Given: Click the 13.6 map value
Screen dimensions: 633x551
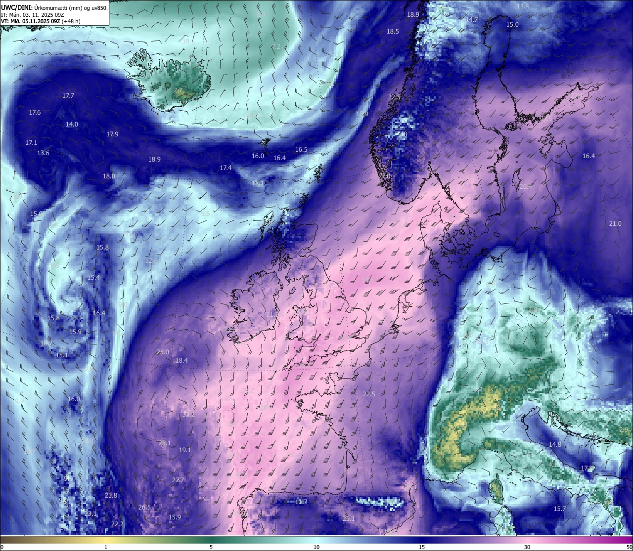Looking at the screenshot, I should click(x=43, y=153).
